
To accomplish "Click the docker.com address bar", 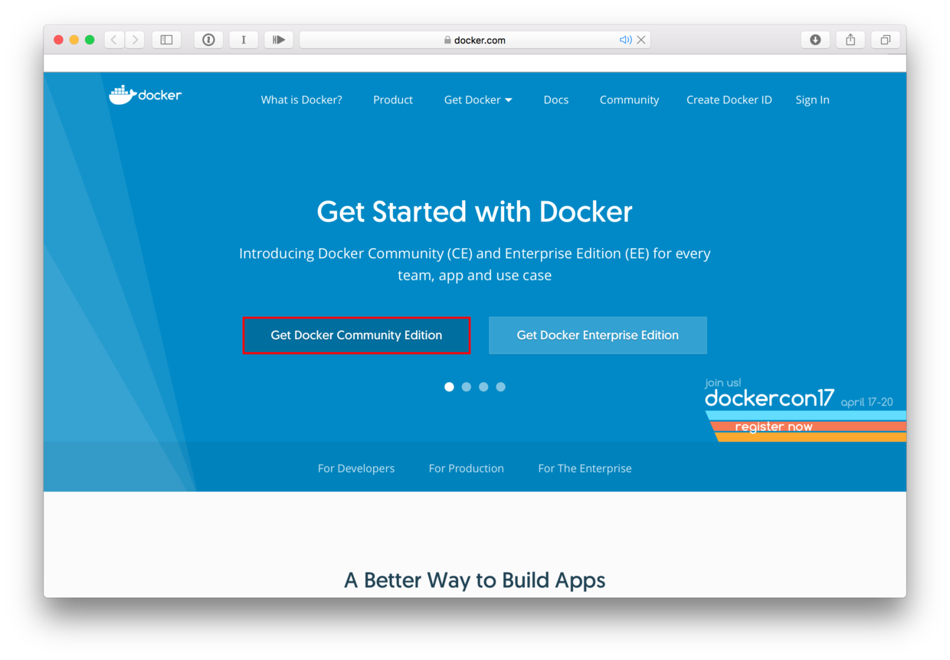I will [x=475, y=40].
